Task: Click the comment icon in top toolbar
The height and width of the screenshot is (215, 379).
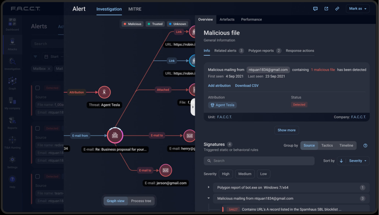Action: (315, 9)
